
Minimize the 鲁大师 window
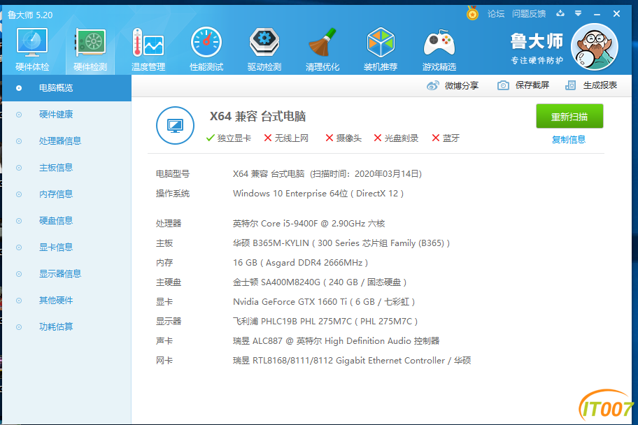point(597,14)
